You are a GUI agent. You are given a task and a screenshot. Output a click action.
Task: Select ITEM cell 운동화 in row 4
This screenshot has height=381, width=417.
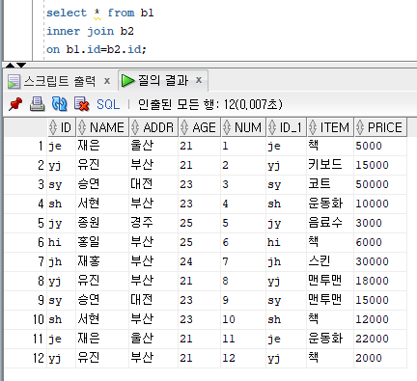click(x=330, y=204)
